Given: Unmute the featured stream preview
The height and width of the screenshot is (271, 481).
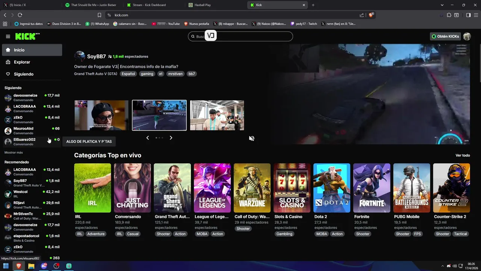Looking at the screenshot, I should pos(251,138).
